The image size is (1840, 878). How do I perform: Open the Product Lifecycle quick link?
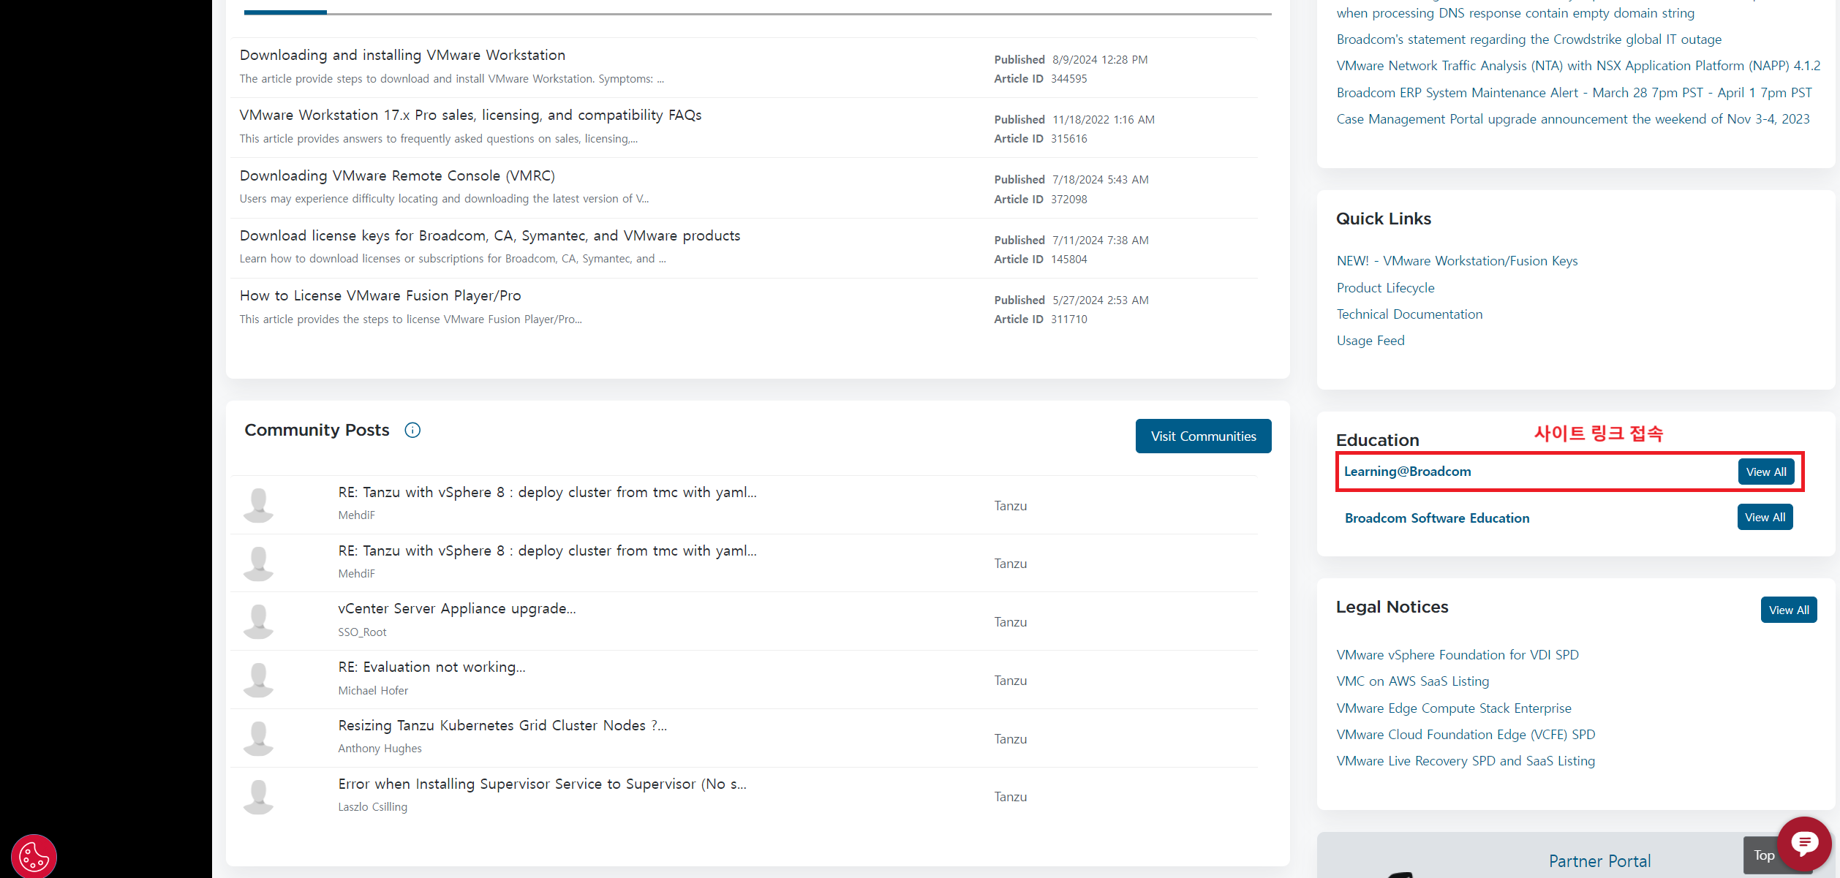(1385, 287)
